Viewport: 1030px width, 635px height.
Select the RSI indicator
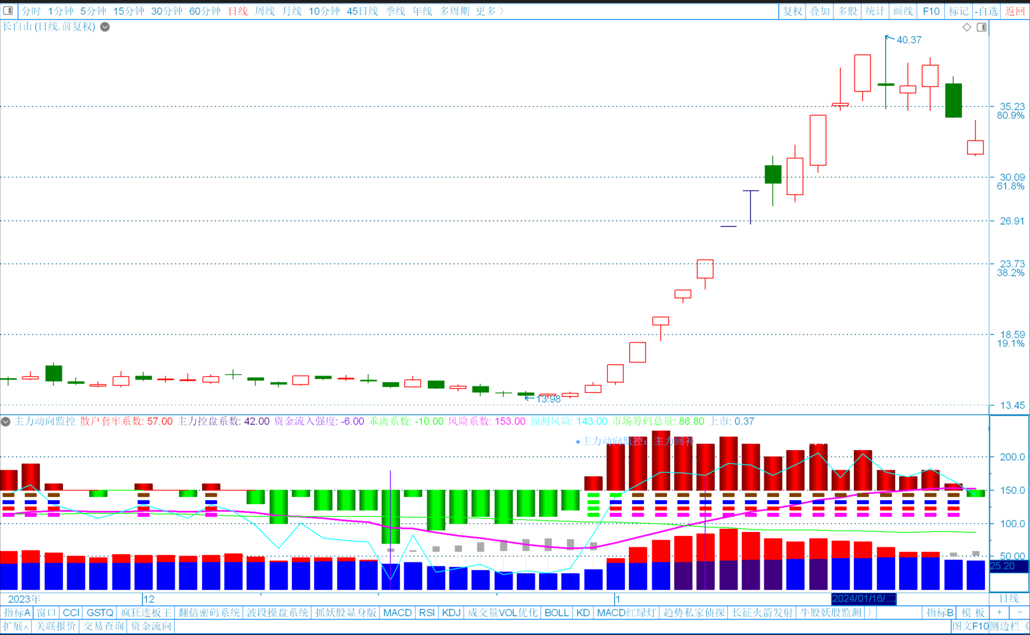pyautogui.click(x=427, y=613)
